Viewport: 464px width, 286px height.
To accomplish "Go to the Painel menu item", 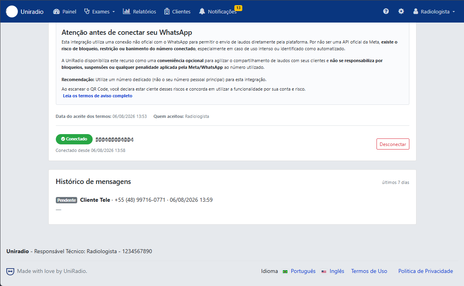I will 65,11.
